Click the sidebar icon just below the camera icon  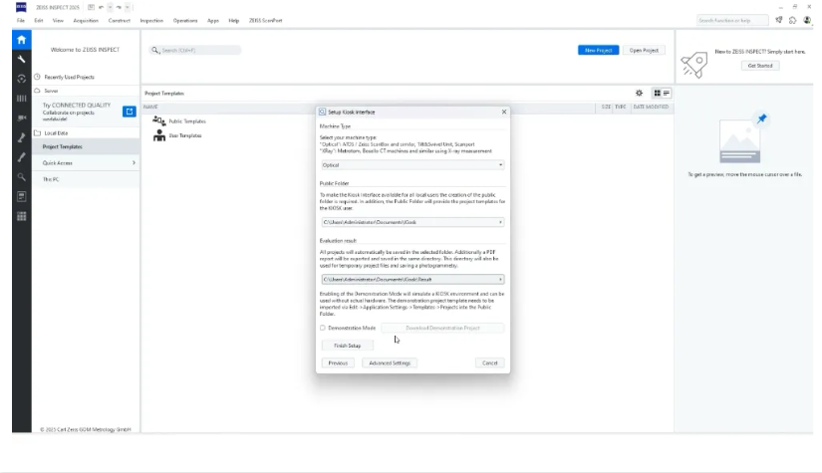(x=22, y=137)
